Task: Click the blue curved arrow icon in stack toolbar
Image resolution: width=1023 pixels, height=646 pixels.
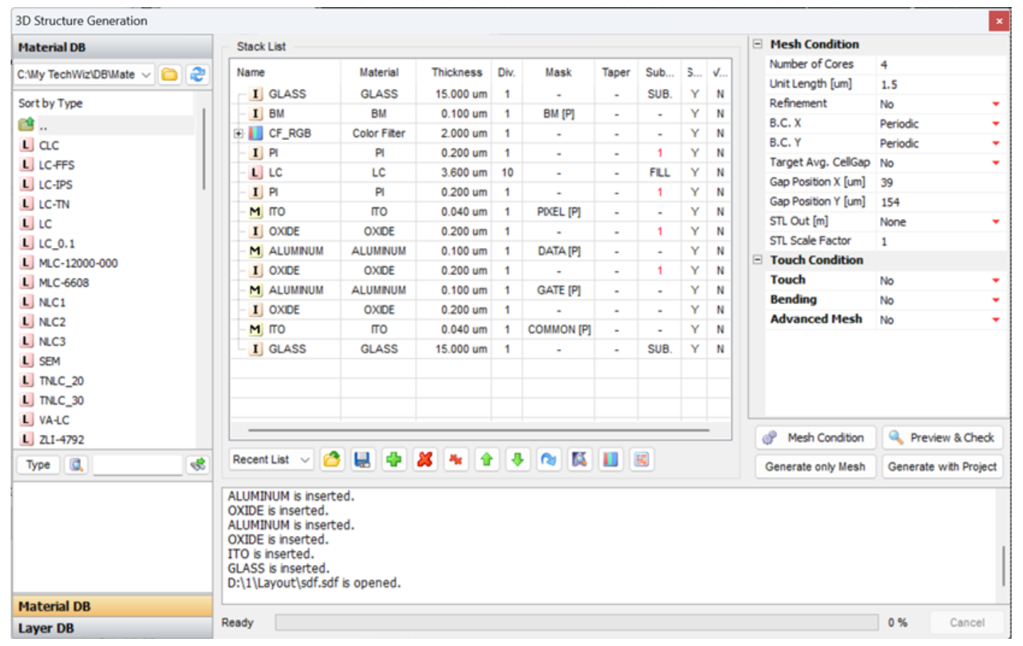Action: point(549,460)
